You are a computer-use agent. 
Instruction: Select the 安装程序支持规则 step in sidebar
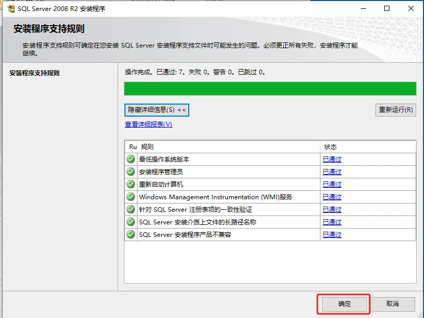coord(35,73)
